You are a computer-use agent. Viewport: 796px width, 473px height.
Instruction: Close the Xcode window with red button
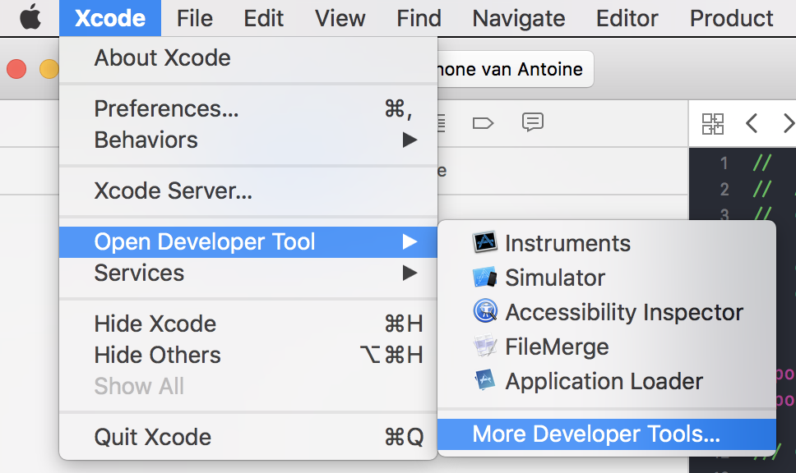(16, 69)
